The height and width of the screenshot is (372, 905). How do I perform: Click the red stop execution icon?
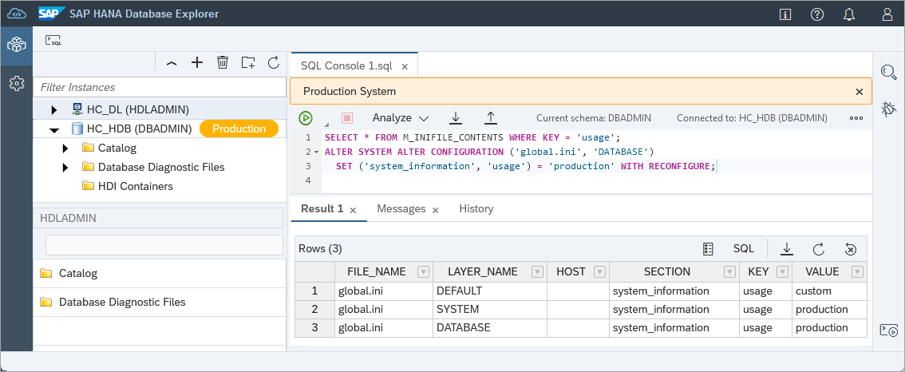coord(347,118)
